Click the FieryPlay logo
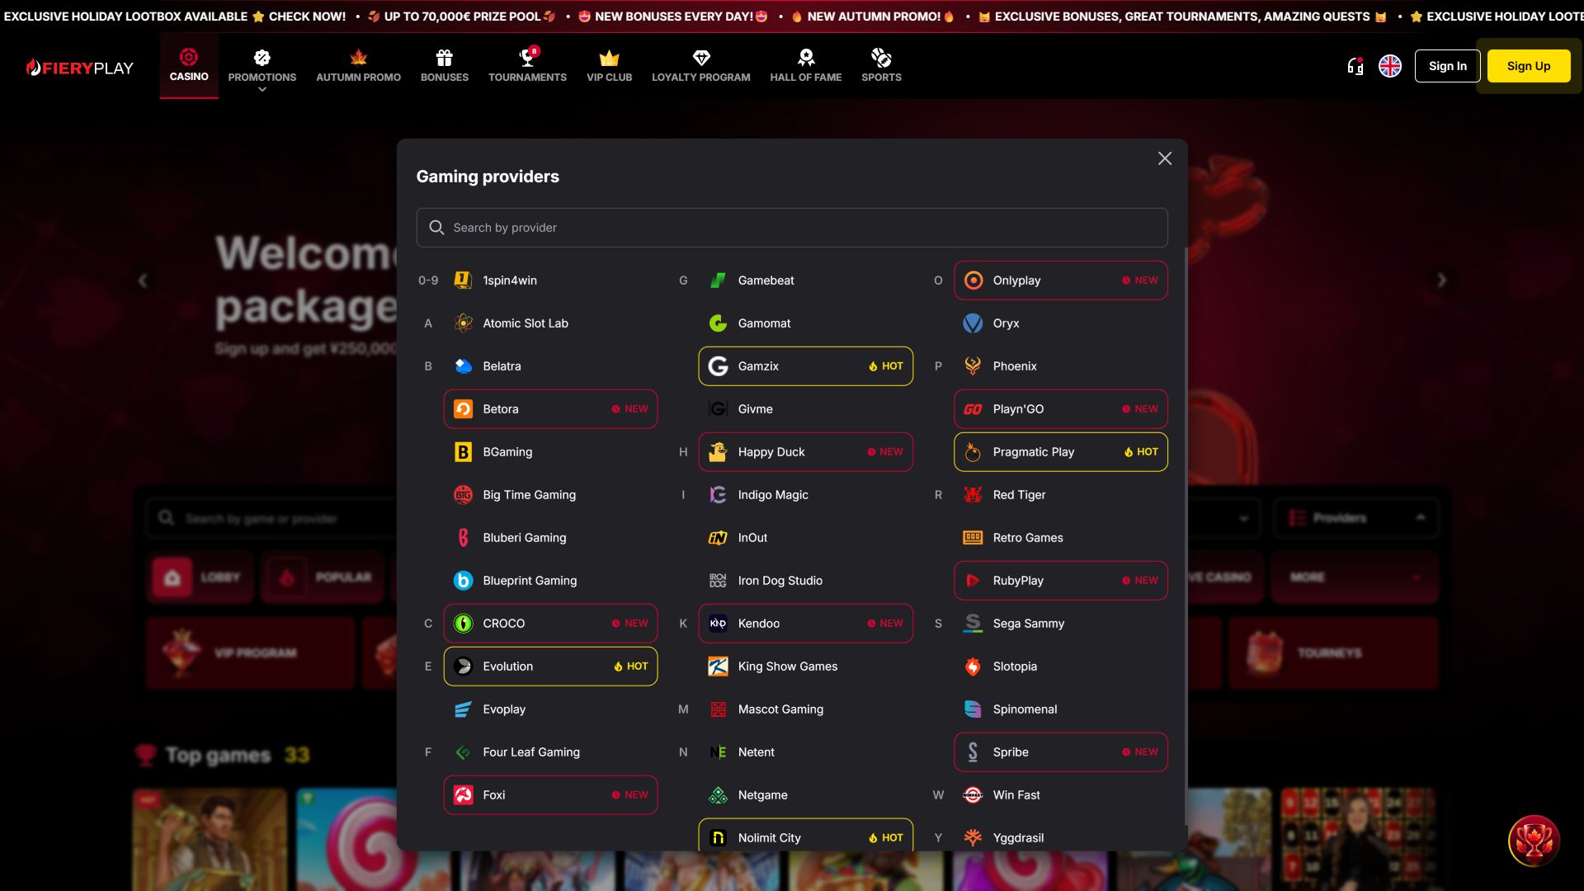 pos(79,68)
